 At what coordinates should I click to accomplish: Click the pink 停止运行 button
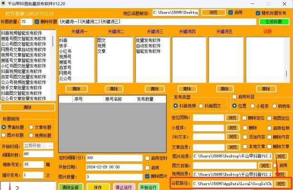point(124,187)
